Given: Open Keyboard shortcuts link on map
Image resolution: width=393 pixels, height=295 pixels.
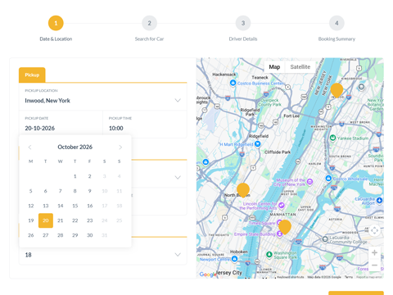Looking at the screenshot, I should click(291, 277).
